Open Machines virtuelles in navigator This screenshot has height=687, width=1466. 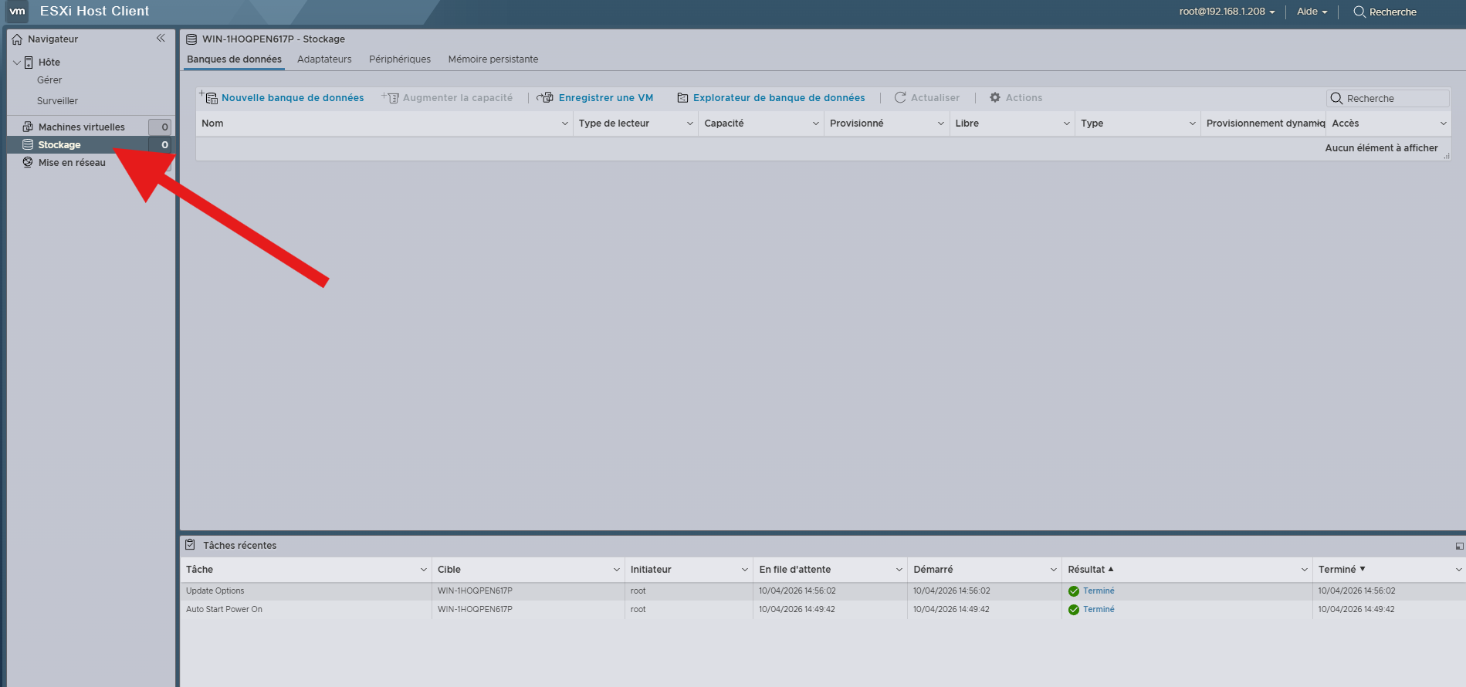pos(82,127)
